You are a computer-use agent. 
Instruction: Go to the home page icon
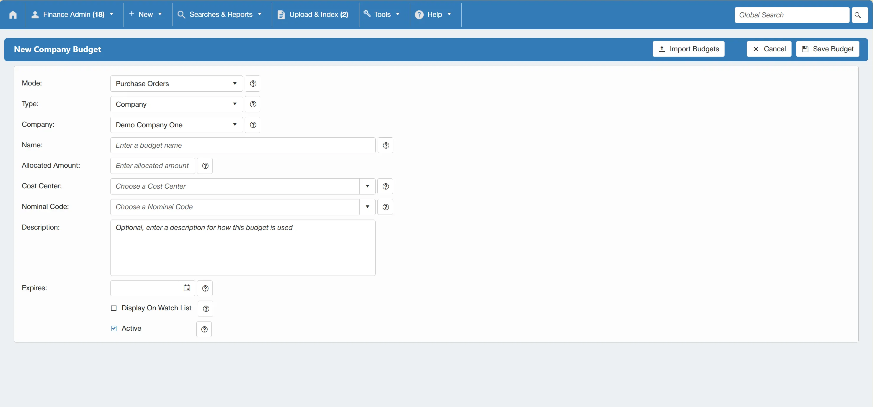pyautogui.click(x=13, y=14)
